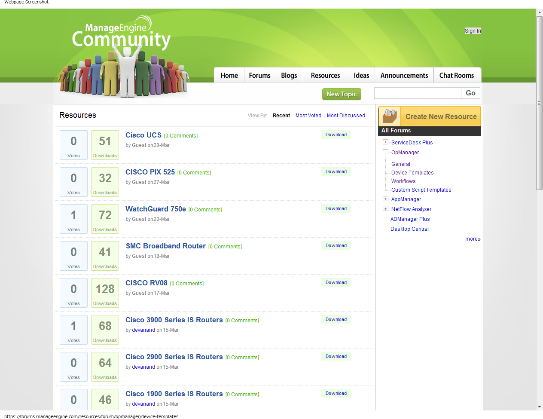Download the WatchGuard 750e template
The height and width of the screenshot is (419, 543).
[x=336, y=208]
